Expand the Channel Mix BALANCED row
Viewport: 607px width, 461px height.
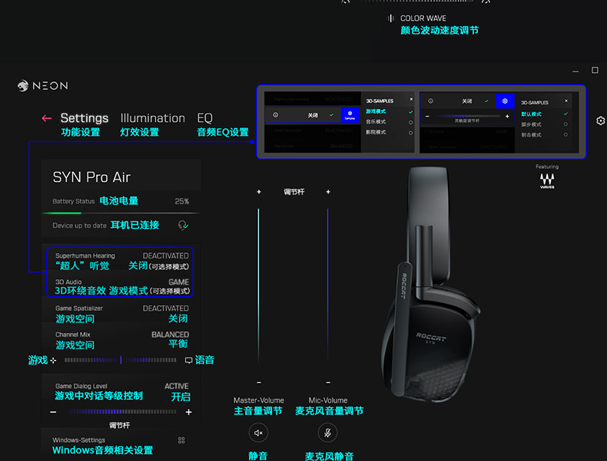(x=121, y=340)
